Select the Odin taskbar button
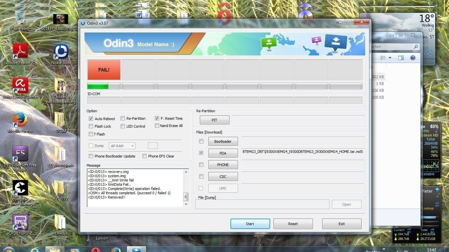The image size is (449, 252). pyautogui.click(x=136, y=249)
